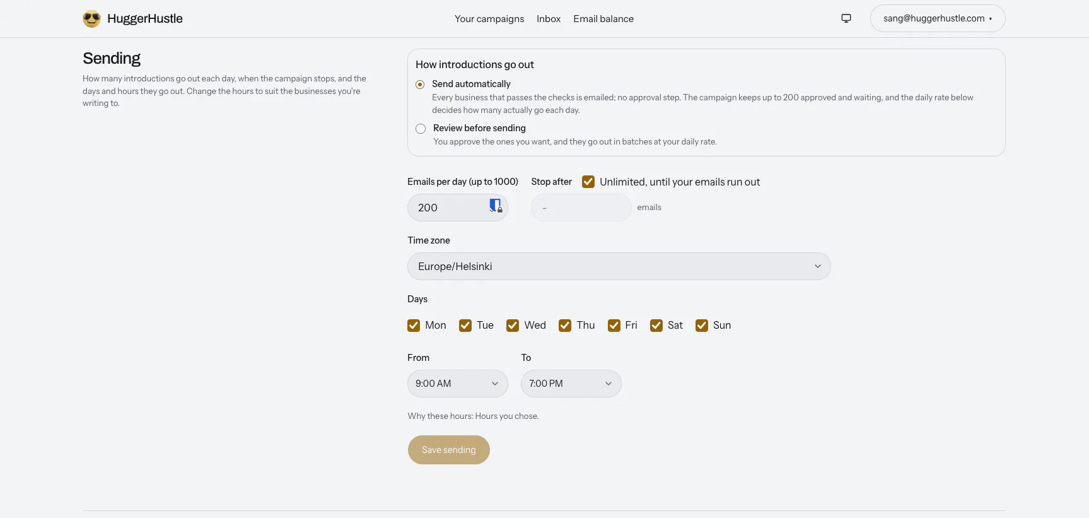Open the Inbox page
Viewport: 1089px width, 518px height.
coord(549,19)
